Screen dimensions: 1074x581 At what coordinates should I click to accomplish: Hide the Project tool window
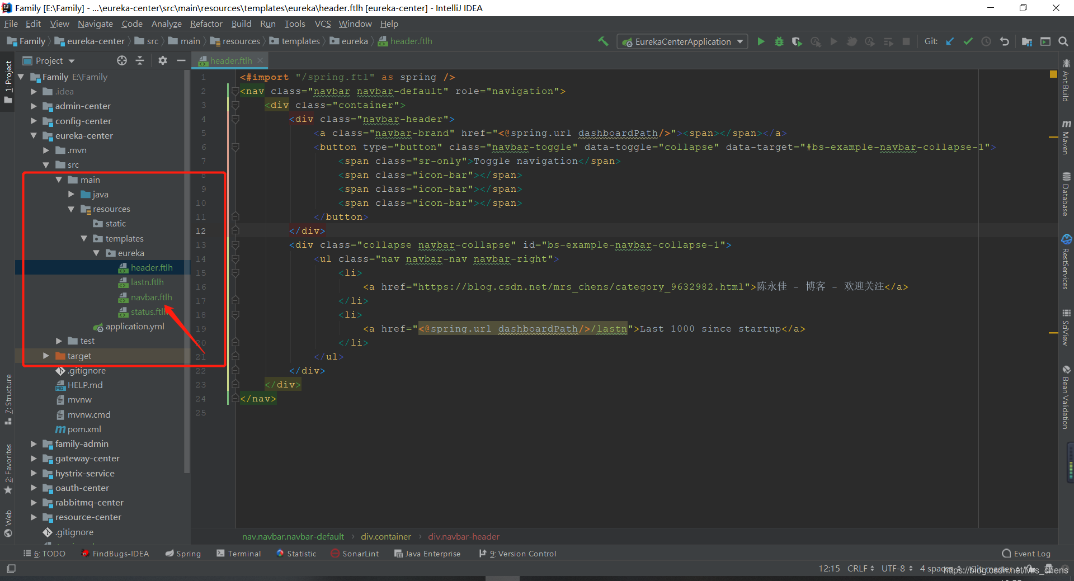pyautogui.click(x=181, y=60)
